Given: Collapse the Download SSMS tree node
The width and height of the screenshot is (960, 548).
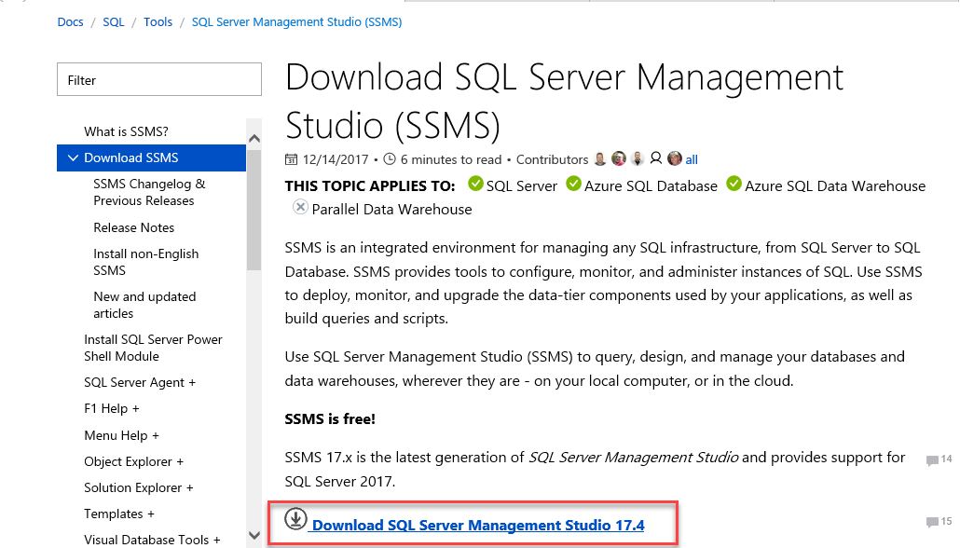Looking at the screenshot, I should 72,158.
